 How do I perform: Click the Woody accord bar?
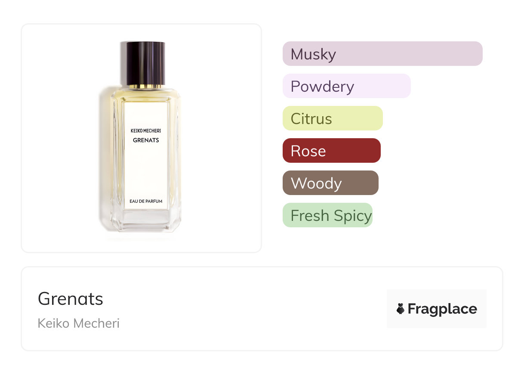click(x=330, y=183)
